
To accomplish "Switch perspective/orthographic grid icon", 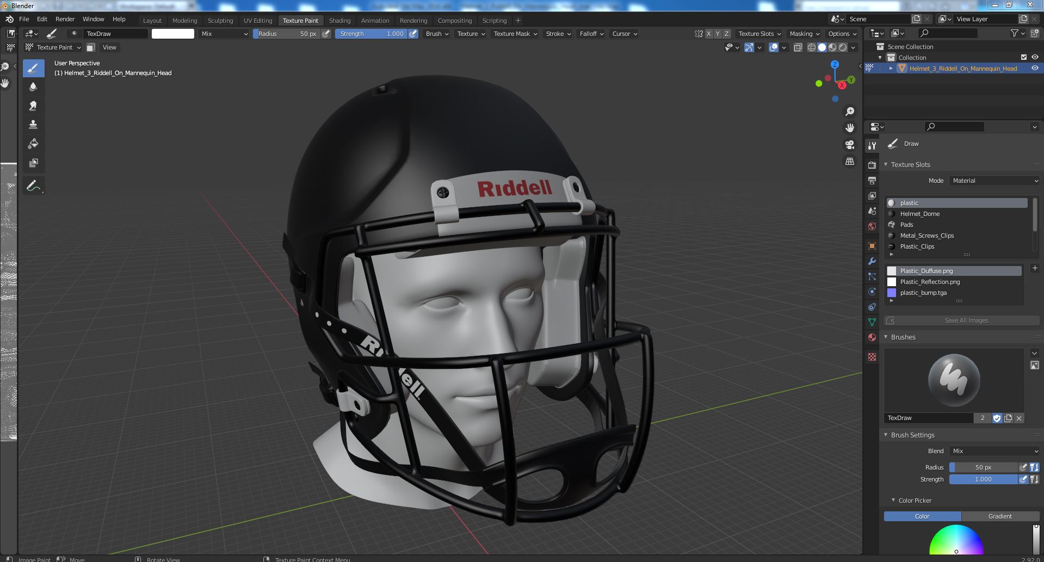I will click(849, 162).
